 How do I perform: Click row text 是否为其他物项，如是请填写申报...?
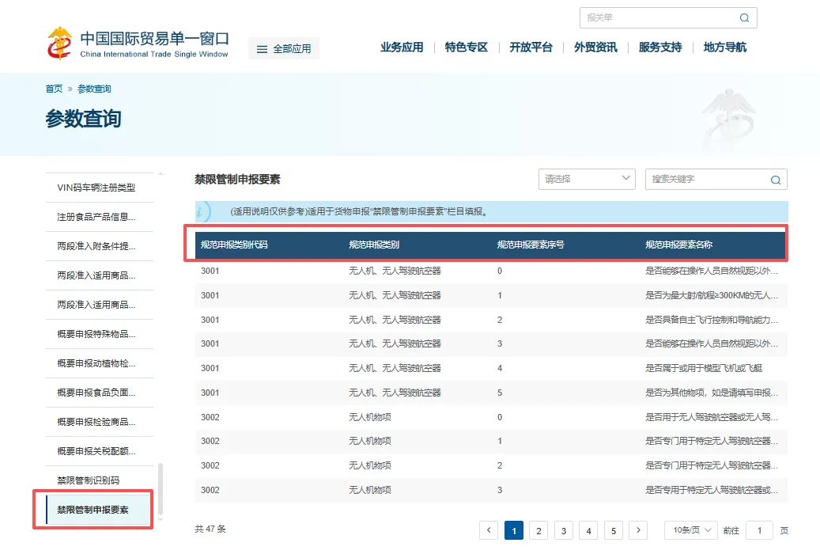click(712, 393)
